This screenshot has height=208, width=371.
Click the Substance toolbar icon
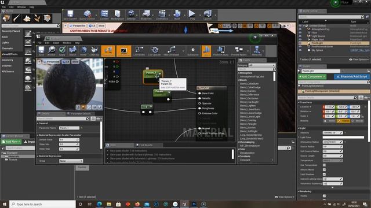coord(193,51)
